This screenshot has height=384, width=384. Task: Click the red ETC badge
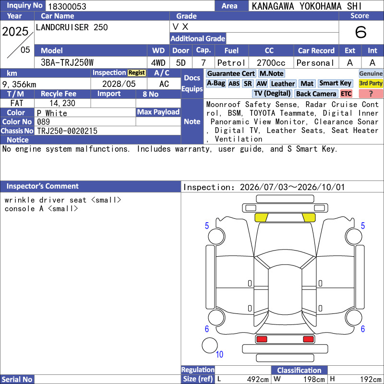tap(346, 94)
